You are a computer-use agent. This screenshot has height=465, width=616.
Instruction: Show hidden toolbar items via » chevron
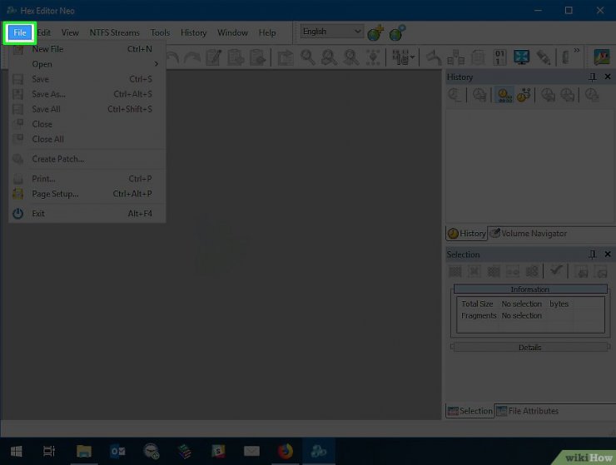pos(576,50)
